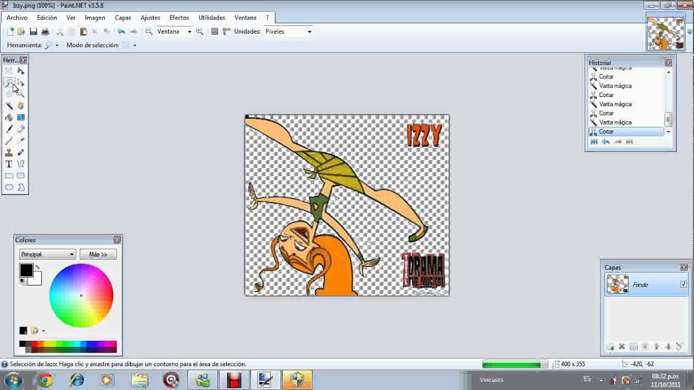Open the Utilidades menu
This screenshot has width=694, height=390.
tap(212, 17)
